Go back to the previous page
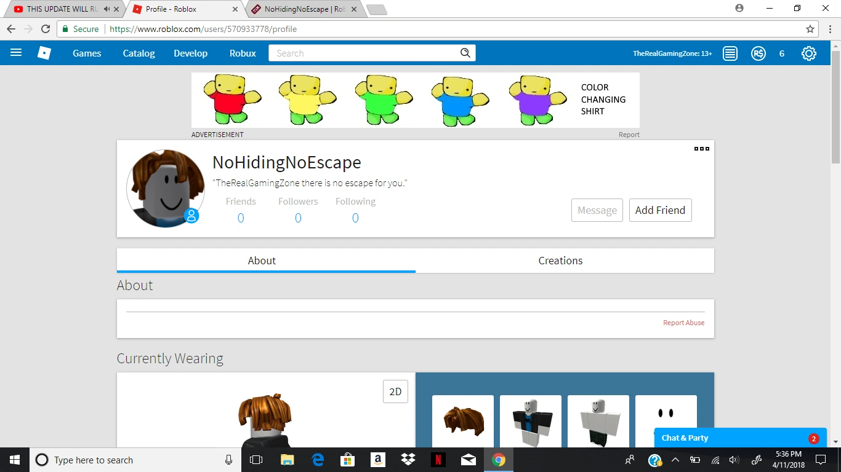The image size is (841, 472). click(x=11, y=29)
